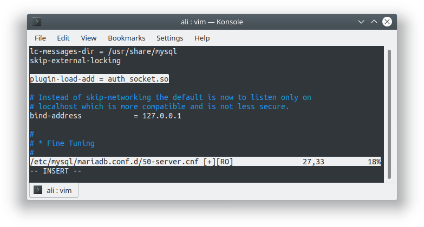424x227 pixels.
Task: Expand the Bookmarks menu
Action: coord(127,38)
